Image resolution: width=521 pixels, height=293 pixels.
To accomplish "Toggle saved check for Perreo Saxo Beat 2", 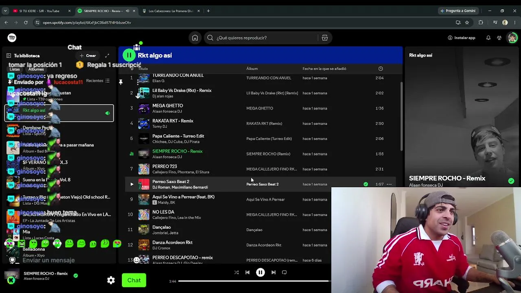I will pos(366,184).
